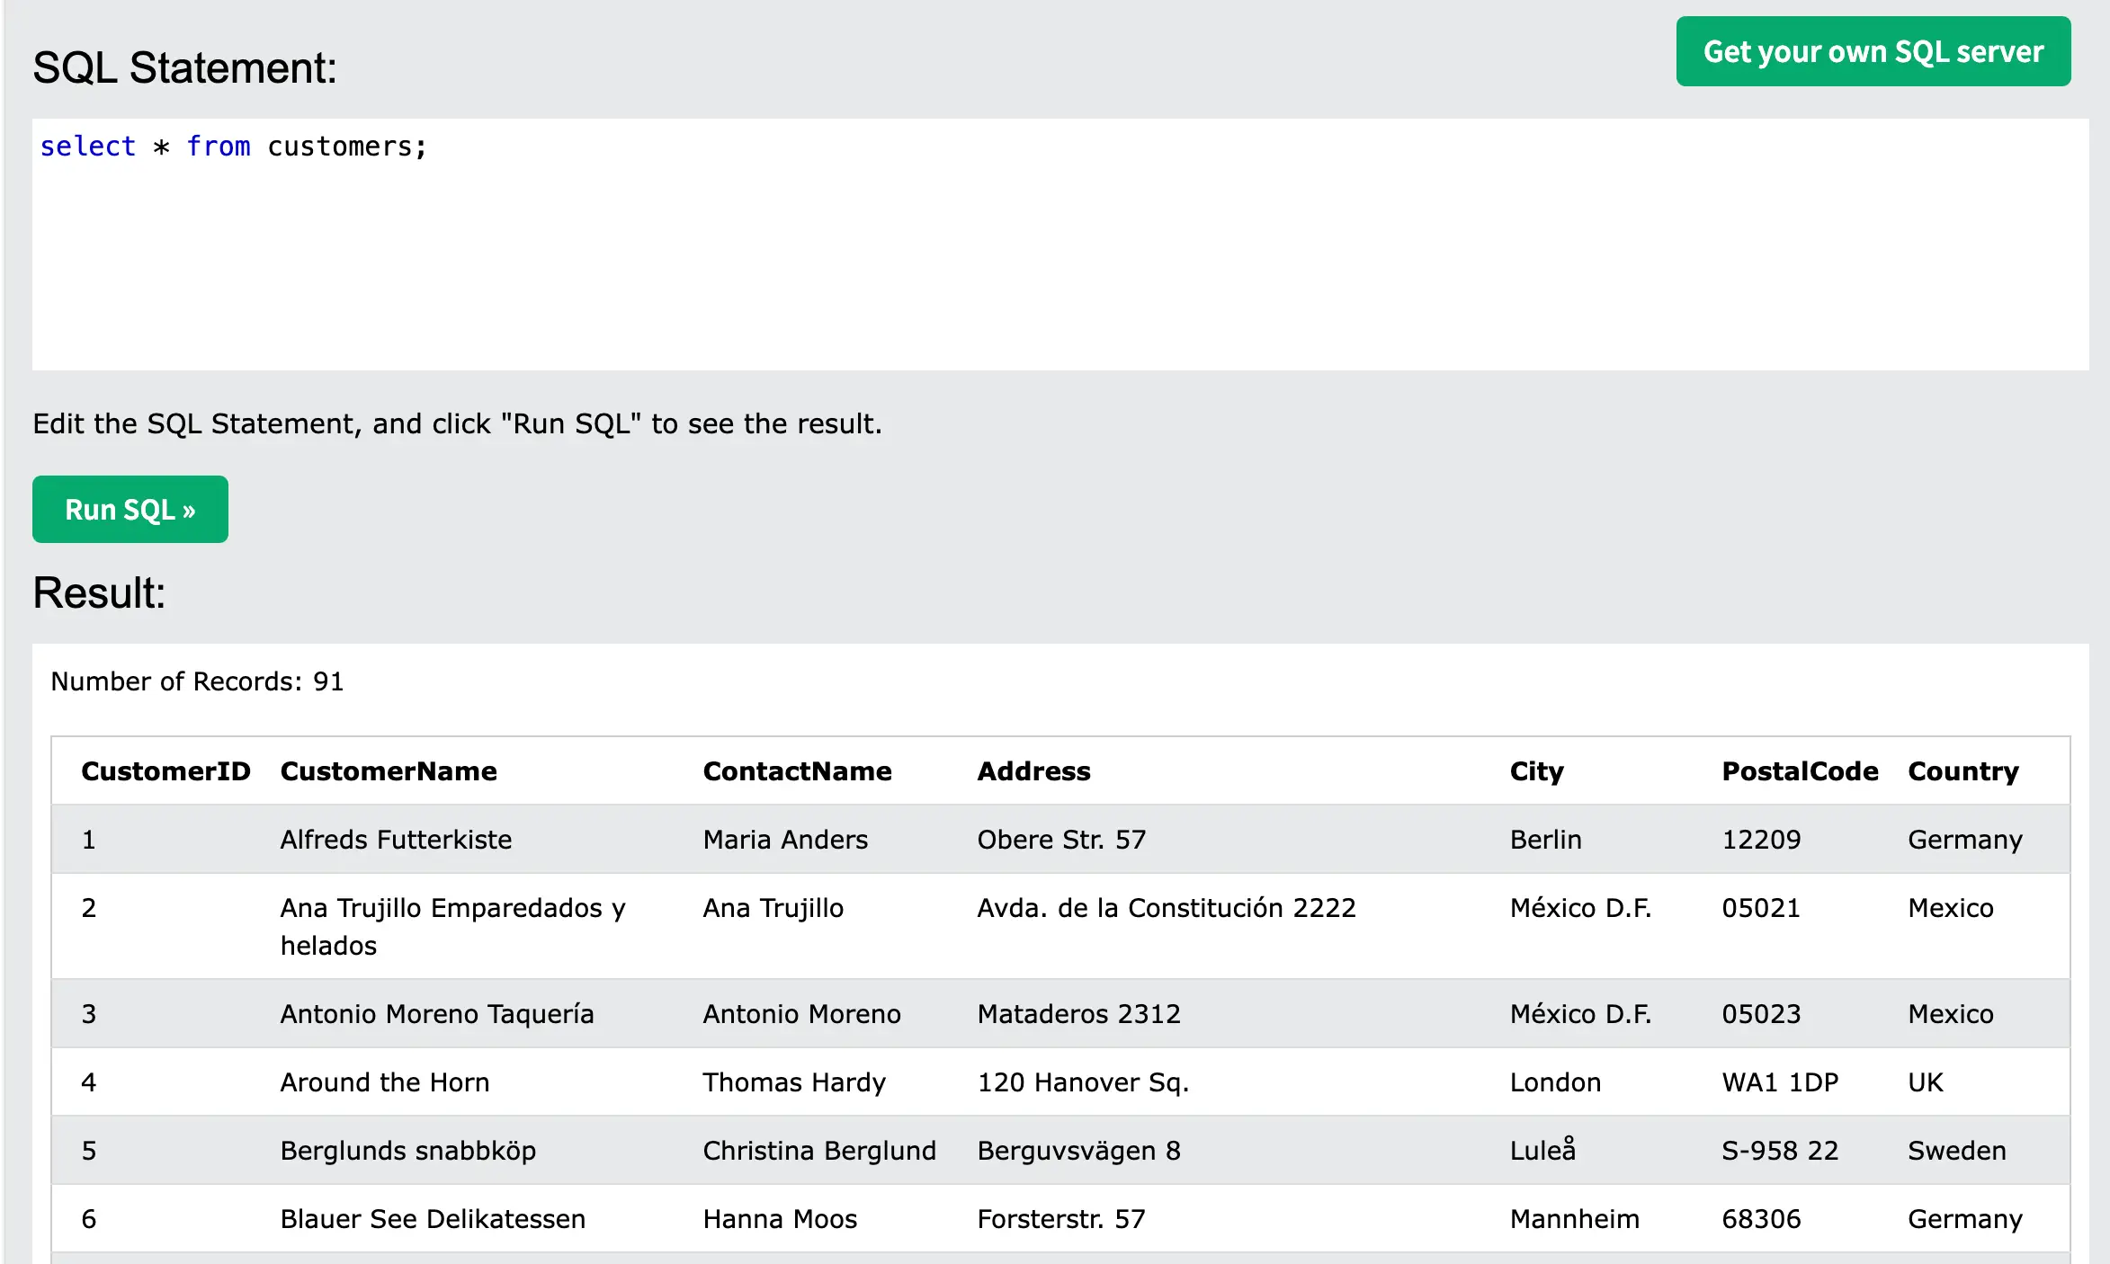Viewport: 2110px width, 1264px height.
Task: Click postal code 68306 cell
Action: (1761, 1219)
